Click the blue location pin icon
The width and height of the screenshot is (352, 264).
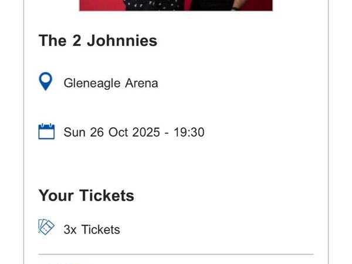46,82
